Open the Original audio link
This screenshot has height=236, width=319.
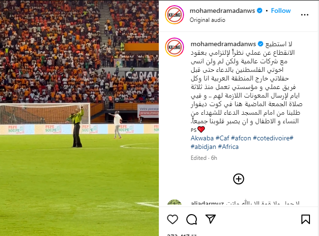207,20
